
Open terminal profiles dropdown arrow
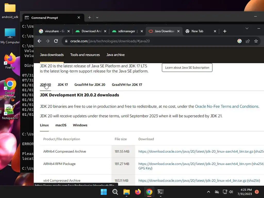pyautogui.click(x=97, y=18)
